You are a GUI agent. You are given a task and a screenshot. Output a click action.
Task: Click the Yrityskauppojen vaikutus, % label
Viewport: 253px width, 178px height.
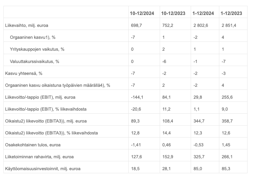37,49
